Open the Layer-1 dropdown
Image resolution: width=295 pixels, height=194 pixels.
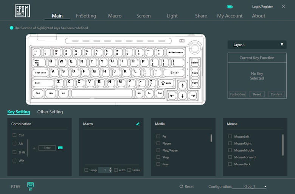point(257,45)
